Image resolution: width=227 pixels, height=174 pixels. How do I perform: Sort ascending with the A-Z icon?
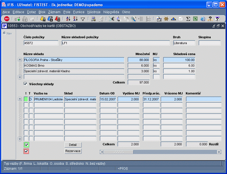pyautogui.click(x=68, y=19)
